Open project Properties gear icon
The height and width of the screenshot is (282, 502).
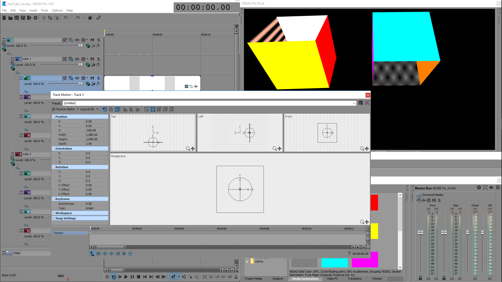point(36,18)
